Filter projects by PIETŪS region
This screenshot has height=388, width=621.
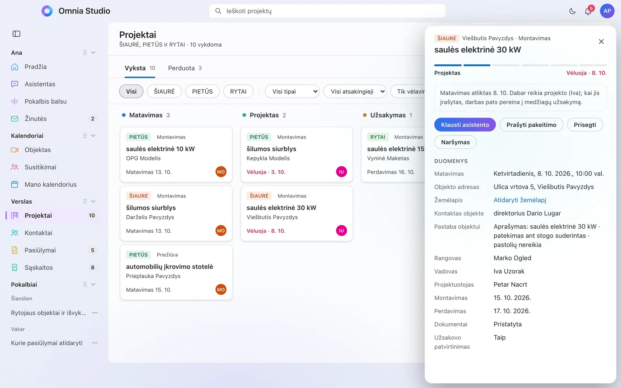(202, 92)
